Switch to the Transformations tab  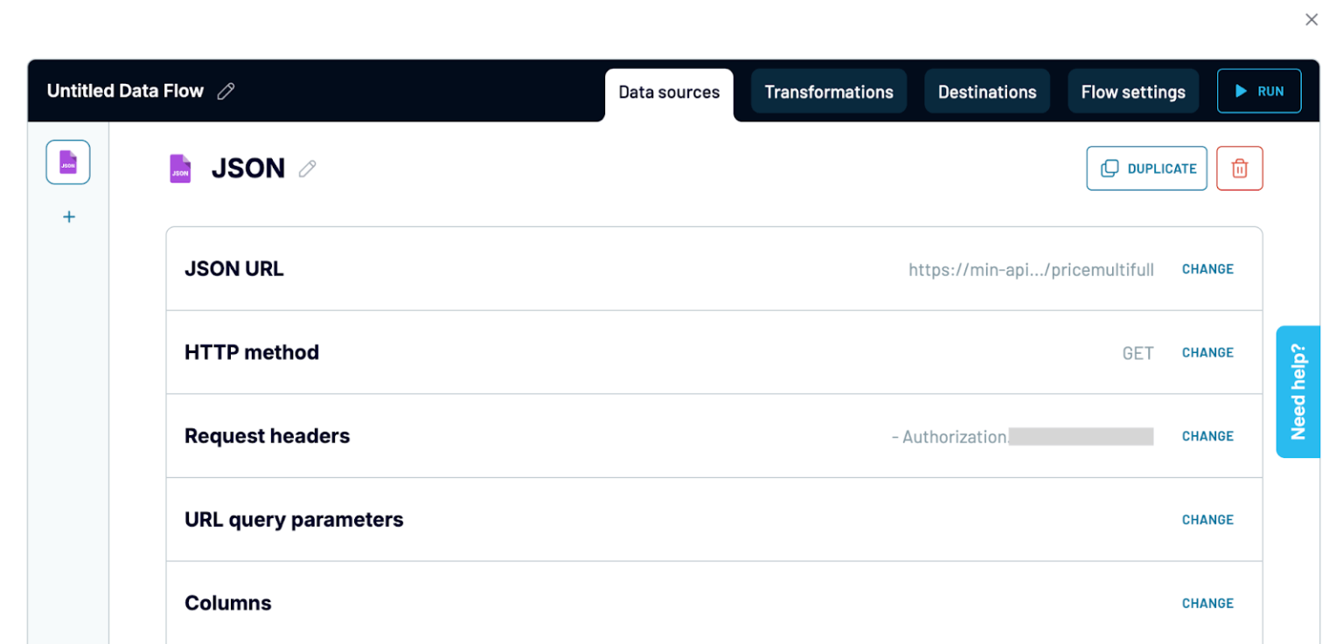pyautogui.click(x=828, y=92)
